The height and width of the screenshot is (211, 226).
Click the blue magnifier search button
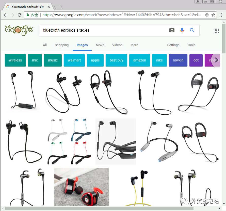(192, 30)
